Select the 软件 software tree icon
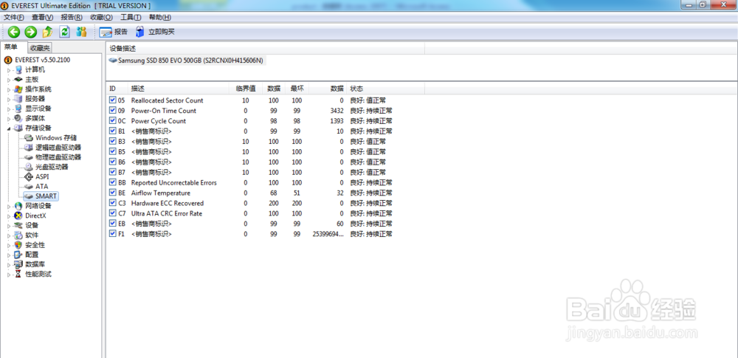 [18, 235]
